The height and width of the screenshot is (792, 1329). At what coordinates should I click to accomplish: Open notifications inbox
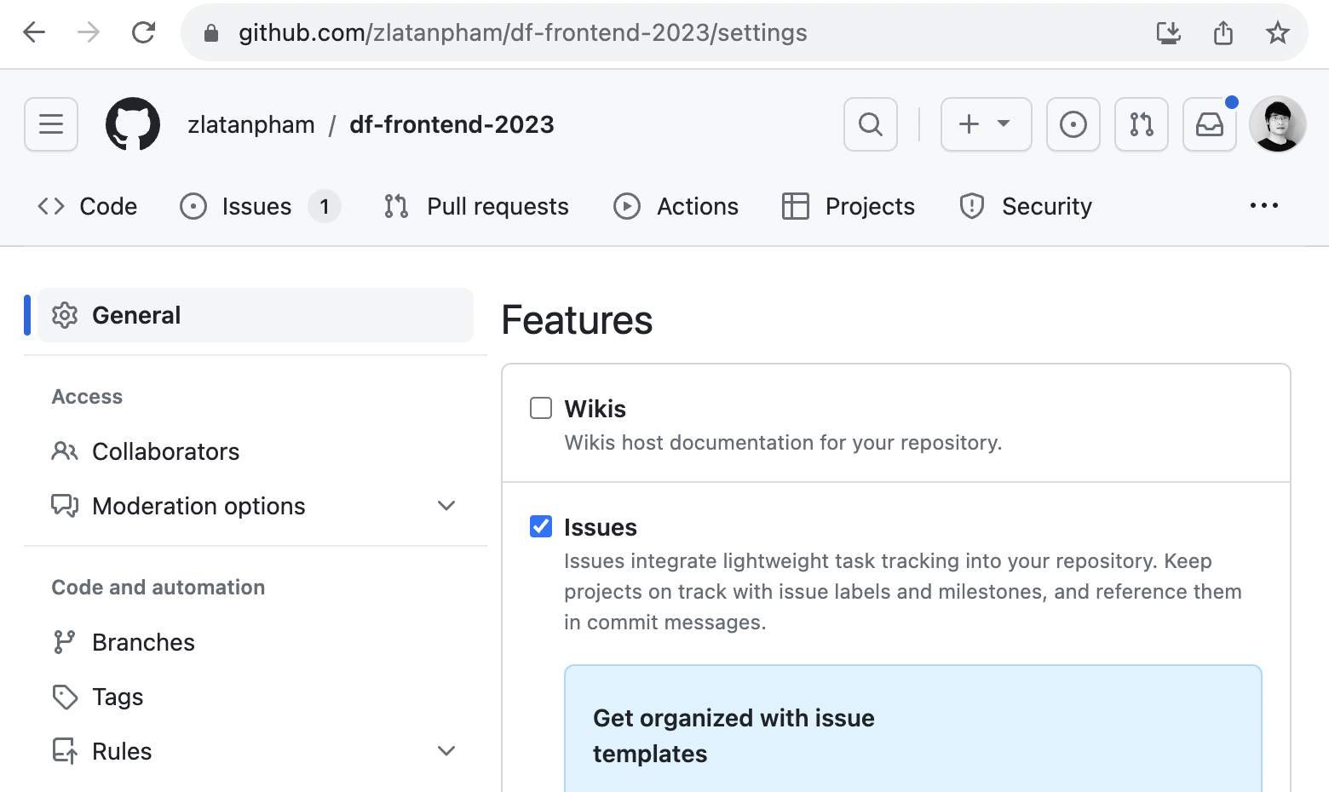click(x=1210, y=124)
